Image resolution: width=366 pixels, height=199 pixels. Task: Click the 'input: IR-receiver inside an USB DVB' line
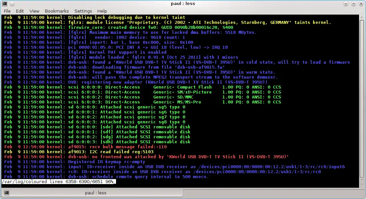tap(175, 166)
